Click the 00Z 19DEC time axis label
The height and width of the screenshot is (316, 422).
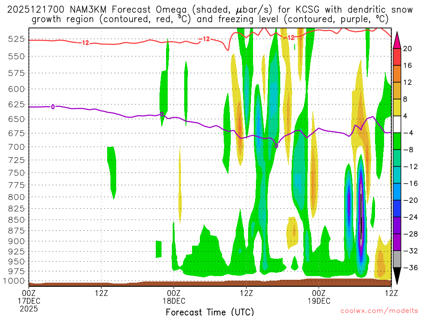[319, 297]
